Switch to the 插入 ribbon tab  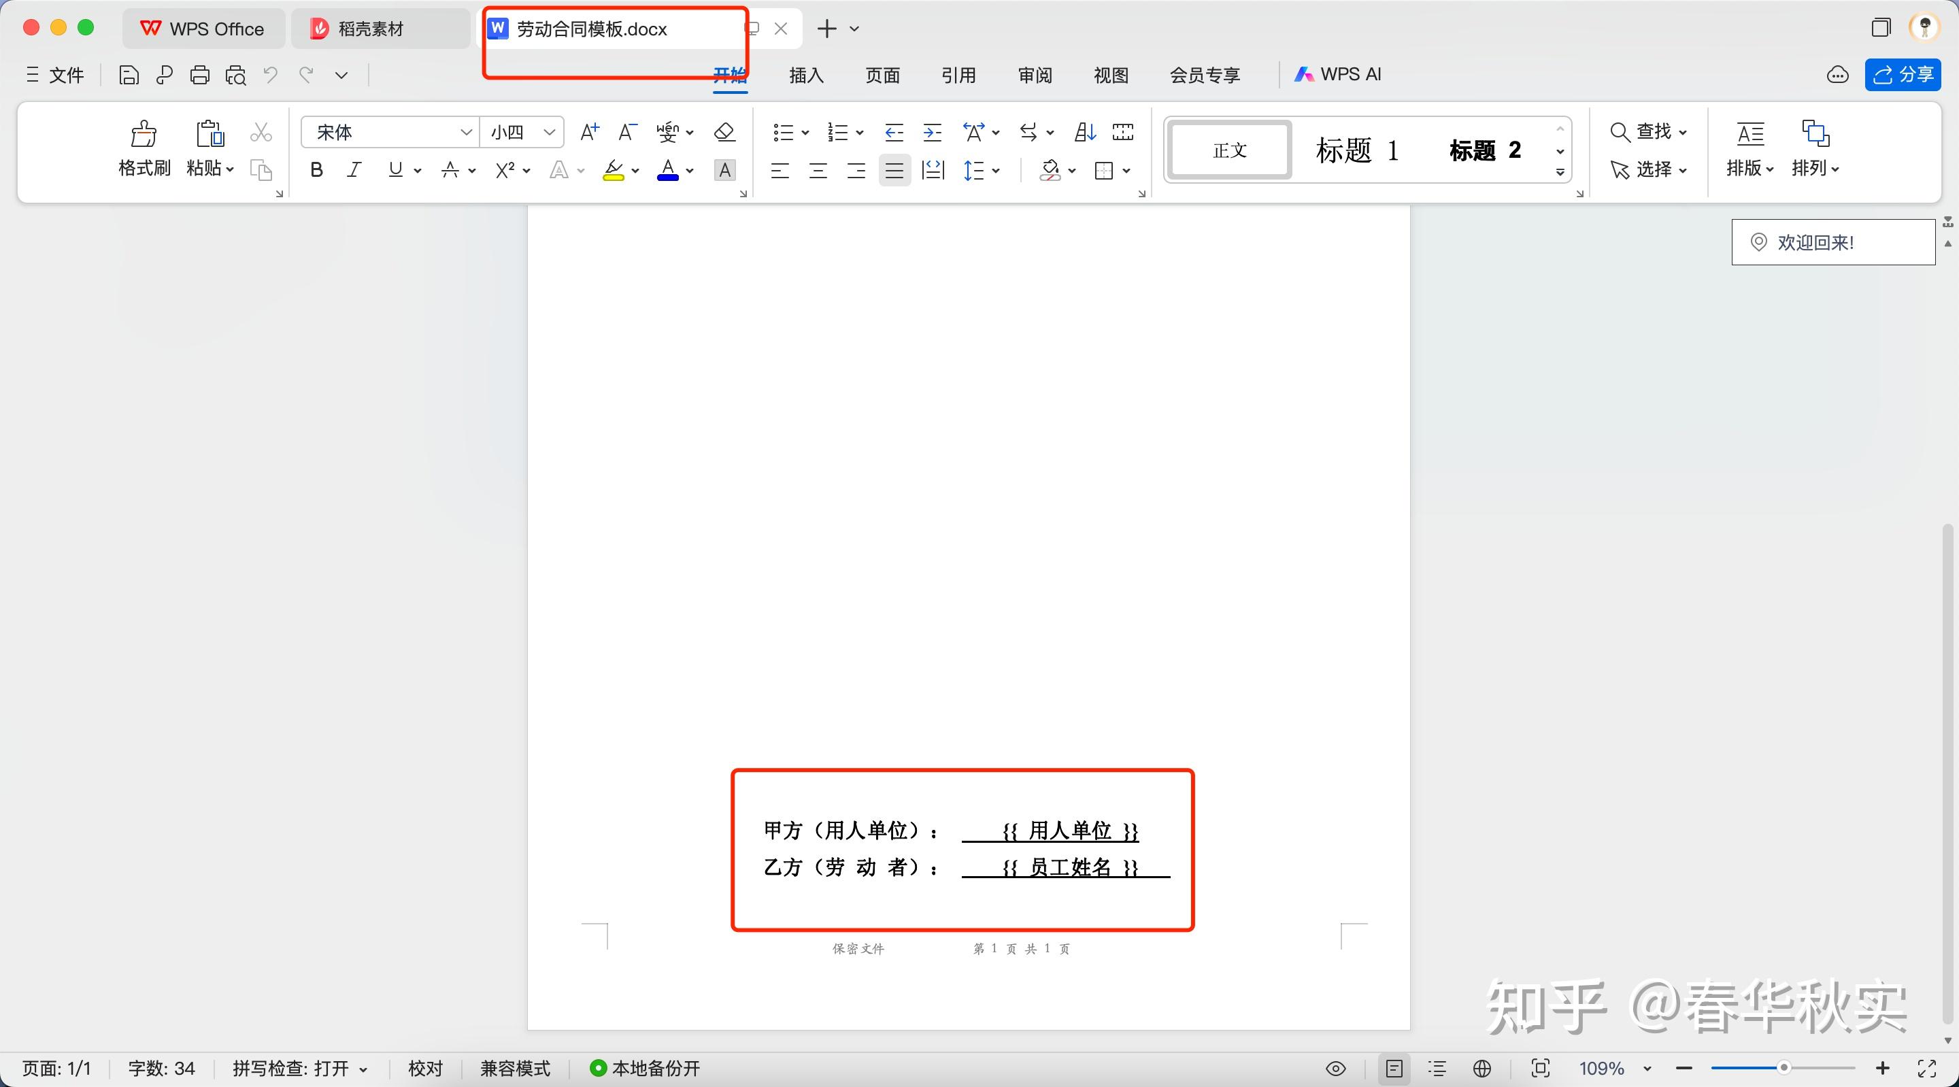point(805,75)
